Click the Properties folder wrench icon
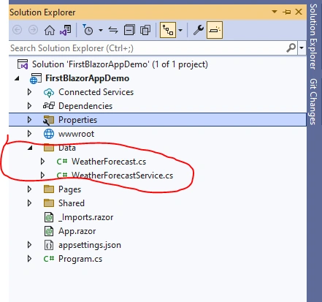 tap(49, 120)
